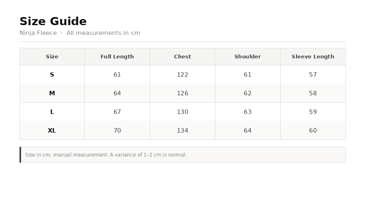Select the L size row label
The image size is (365, 219).
point(52,112)
